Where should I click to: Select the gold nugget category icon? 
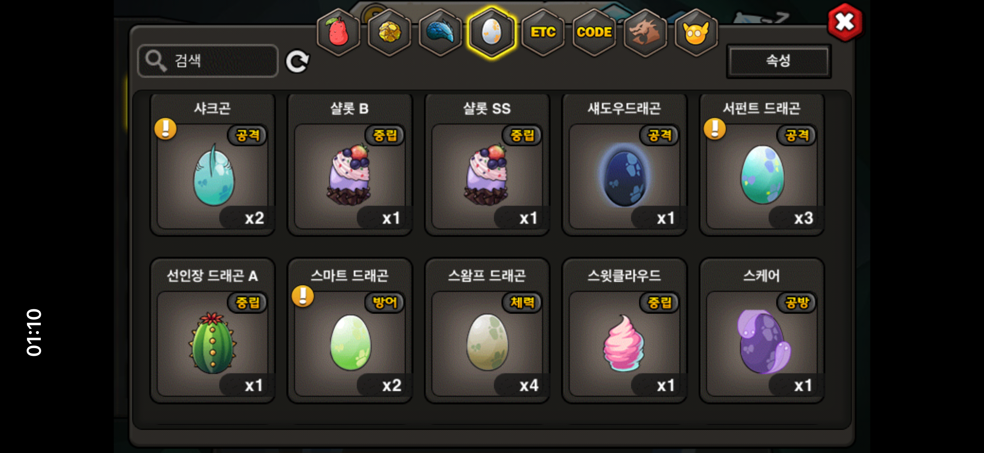coord(389,33)
